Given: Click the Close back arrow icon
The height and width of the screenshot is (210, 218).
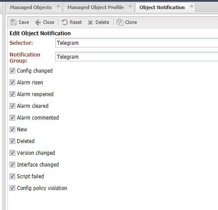Looking at the screenshot, I should click(38, 23).
